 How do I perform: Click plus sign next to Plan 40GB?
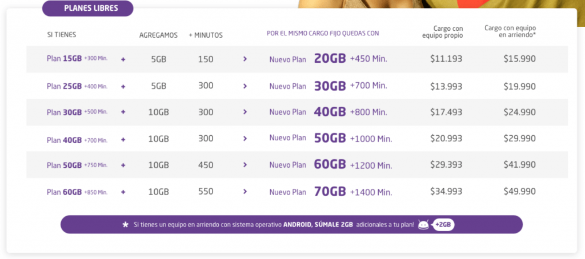pyautogui.click(x=123, y=139)
